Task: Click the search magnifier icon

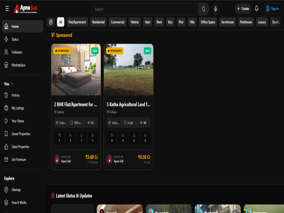Action: click(x=204, y=9)
